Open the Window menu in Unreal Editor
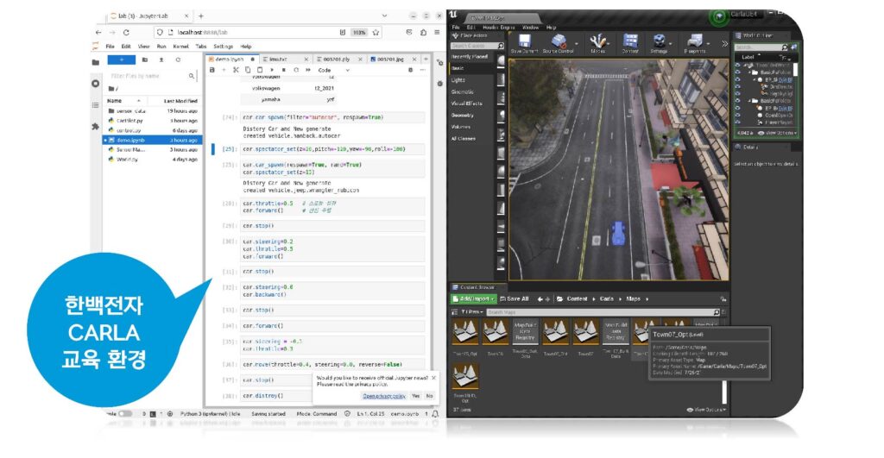The image size is (884, 458). (530, 27)
